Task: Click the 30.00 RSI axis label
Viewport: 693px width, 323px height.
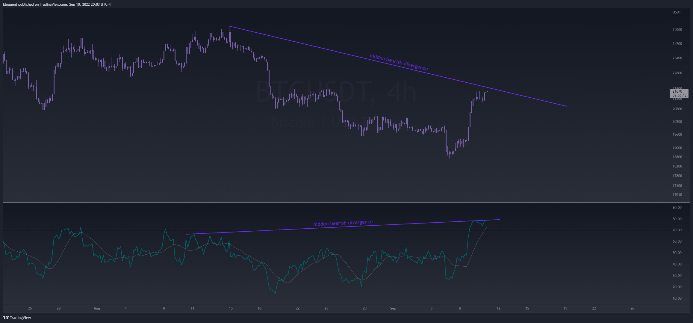Action: tap(677, 276)
